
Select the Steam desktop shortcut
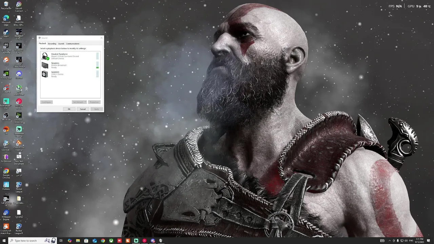(x=6, y=33)
